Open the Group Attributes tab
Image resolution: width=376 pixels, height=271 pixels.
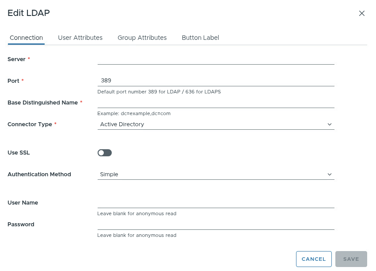coord(142,38)
